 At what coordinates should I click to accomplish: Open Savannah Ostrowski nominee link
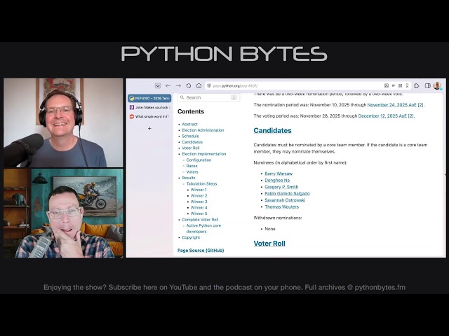point(285,200)
